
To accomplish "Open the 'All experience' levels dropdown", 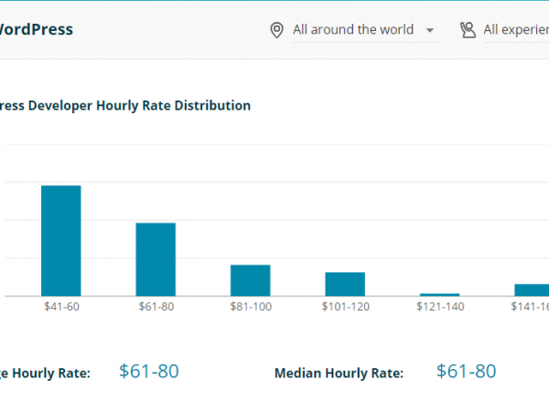I will [515, 30].
